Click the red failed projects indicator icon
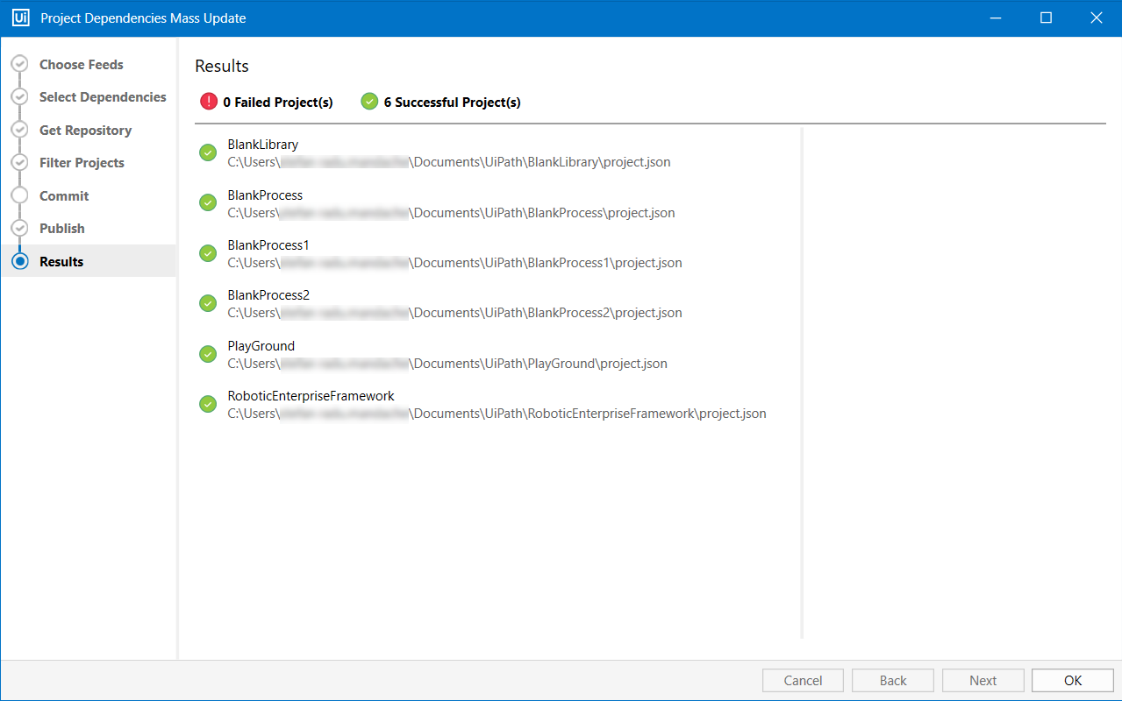The height and width of the screenshot is (701, 1122). point(208,101)
